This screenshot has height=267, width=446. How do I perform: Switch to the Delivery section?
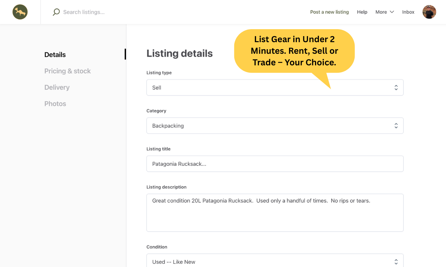57,87
